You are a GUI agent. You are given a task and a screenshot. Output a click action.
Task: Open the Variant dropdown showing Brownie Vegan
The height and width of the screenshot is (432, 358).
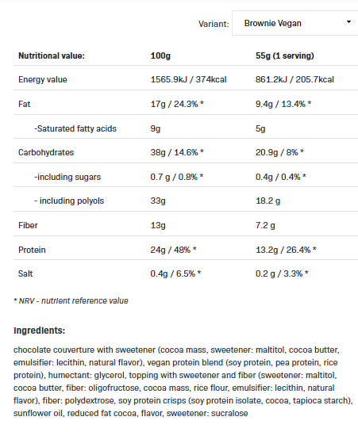[295, 23]
